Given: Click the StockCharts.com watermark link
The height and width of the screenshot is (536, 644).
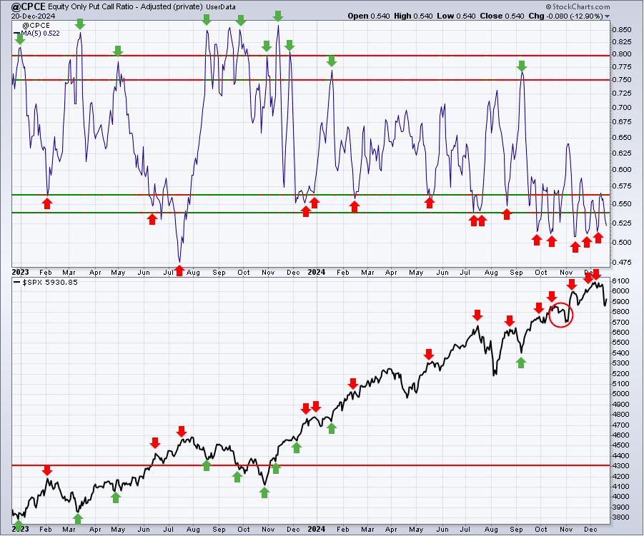Looking at the screenshot, I should [578, 6].
